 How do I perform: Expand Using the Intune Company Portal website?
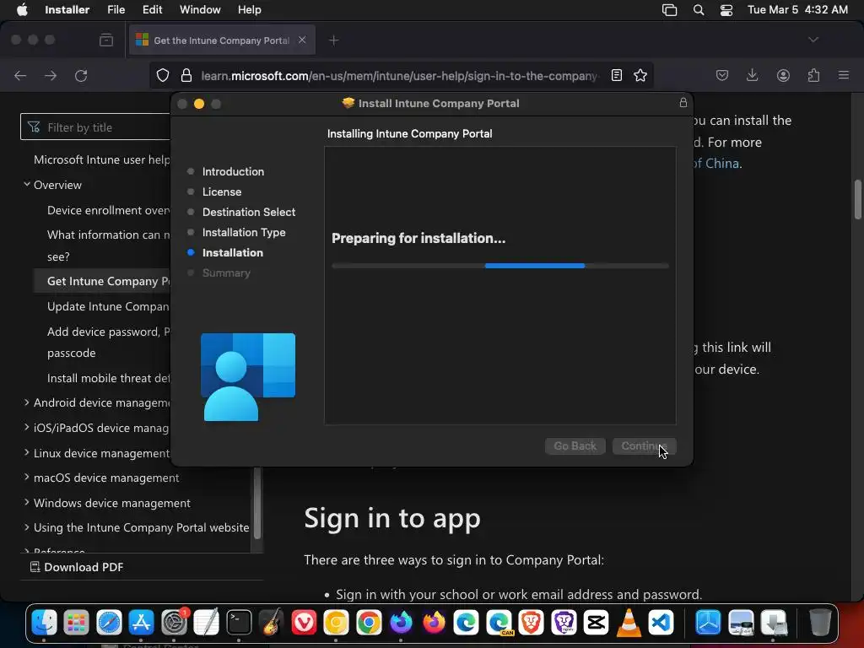[26, 526]
